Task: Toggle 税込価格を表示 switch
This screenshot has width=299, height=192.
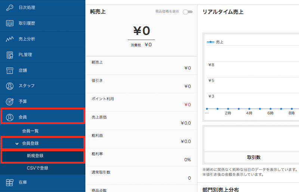Action: point(188,12)
